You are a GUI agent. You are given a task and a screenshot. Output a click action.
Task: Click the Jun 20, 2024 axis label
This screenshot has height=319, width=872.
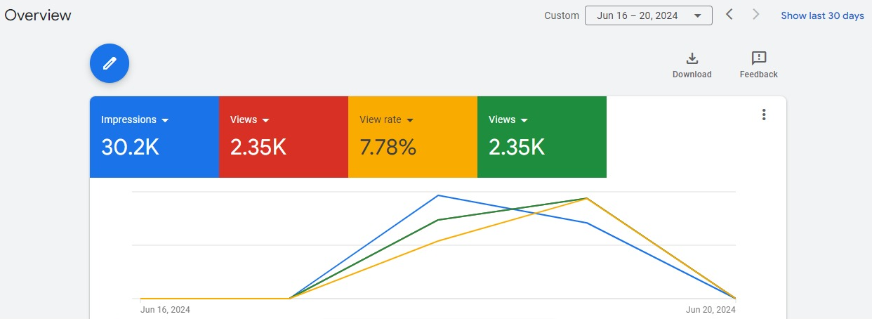711,309
